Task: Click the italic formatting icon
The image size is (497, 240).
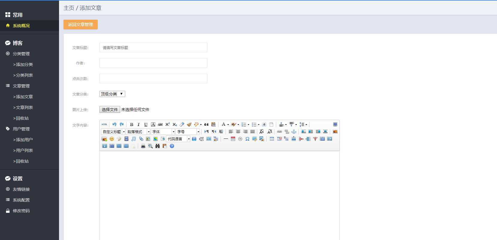Action: 138,124
